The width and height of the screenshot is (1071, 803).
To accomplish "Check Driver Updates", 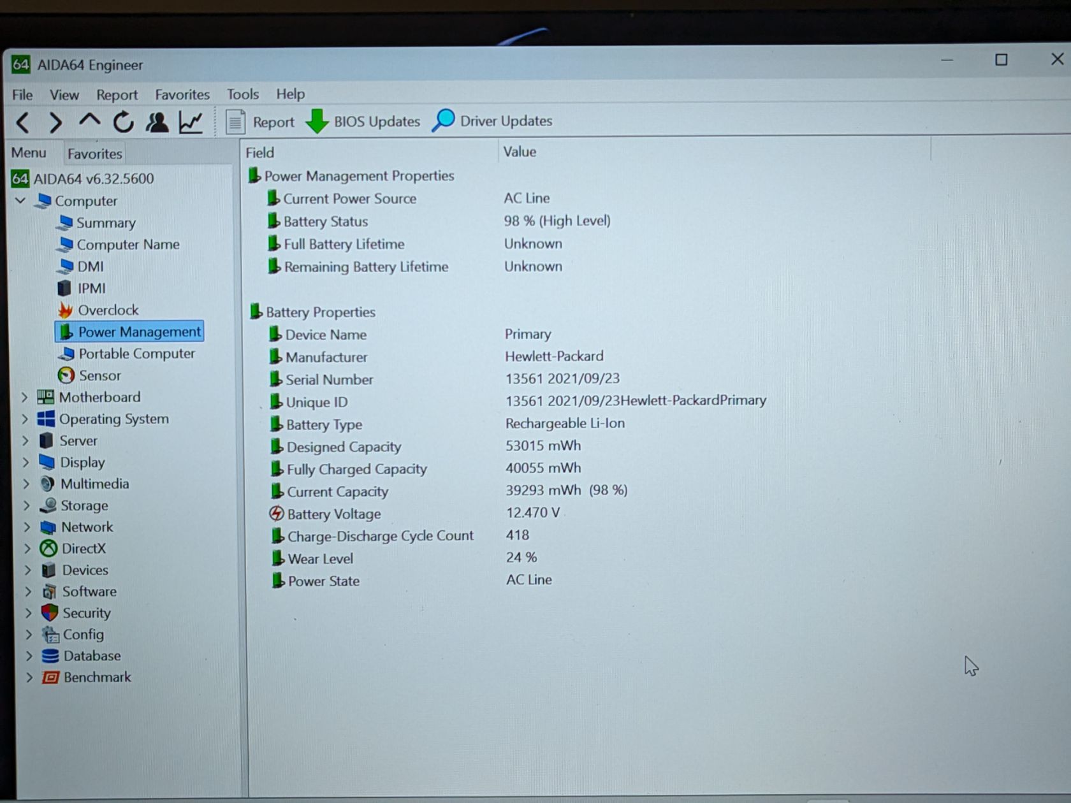I will coord(492,120).
